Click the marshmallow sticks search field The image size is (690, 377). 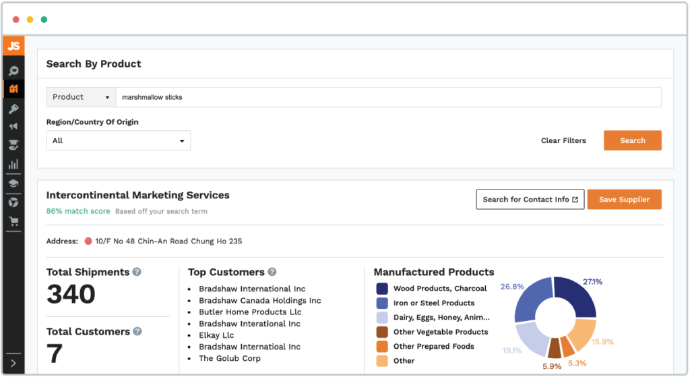388,97
